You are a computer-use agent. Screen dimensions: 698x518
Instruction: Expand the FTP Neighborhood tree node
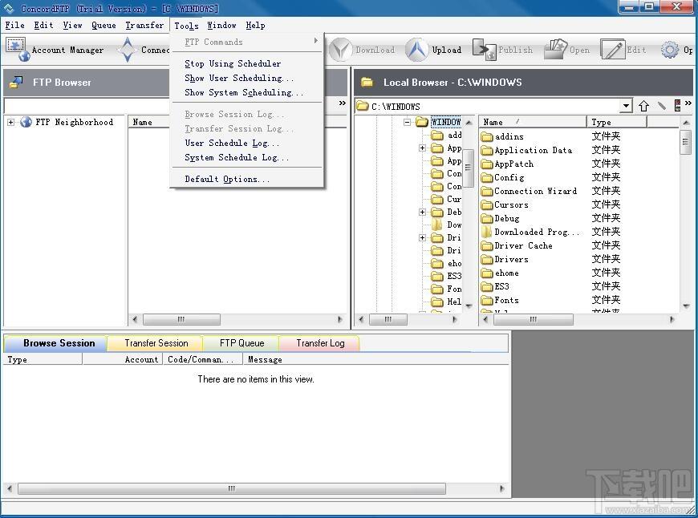(x=10, y=123)
